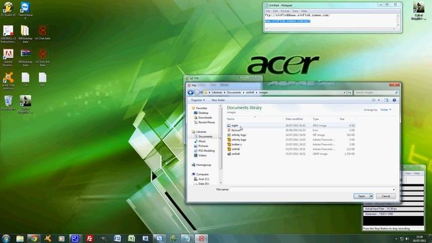Select the v1 Chat beta desktop icon

(42, 32)
